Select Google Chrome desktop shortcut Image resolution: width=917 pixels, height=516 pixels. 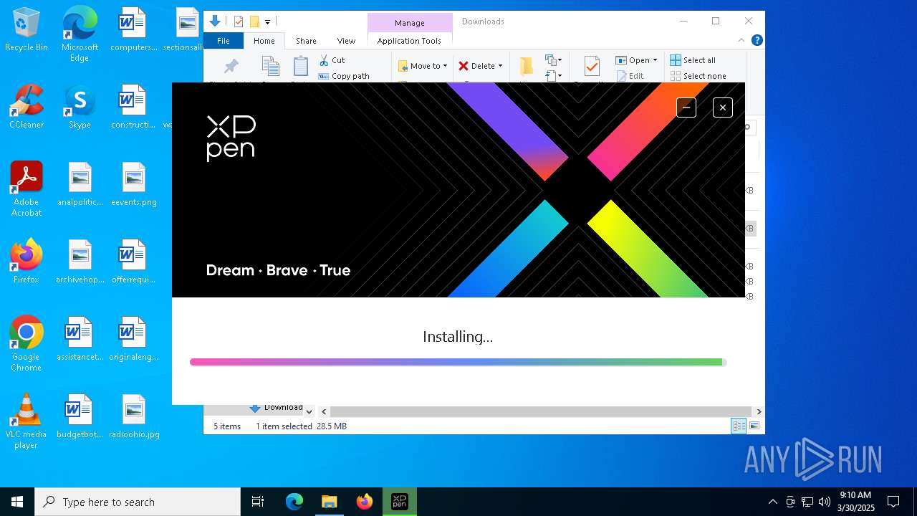click(27, 344)
